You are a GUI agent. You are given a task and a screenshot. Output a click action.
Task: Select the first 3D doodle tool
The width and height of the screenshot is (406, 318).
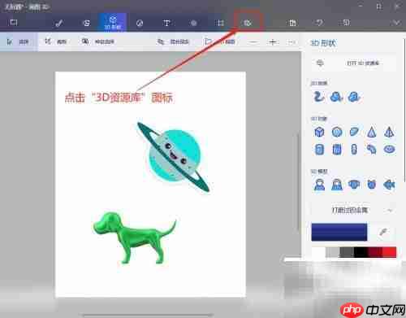pyautogui.click(x=318, y=97)
